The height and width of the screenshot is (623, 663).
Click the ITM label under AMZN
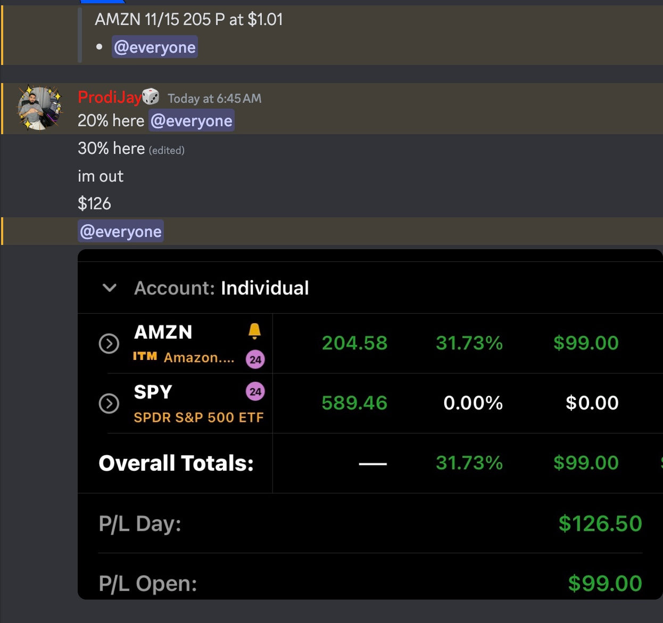coord(145,356)
